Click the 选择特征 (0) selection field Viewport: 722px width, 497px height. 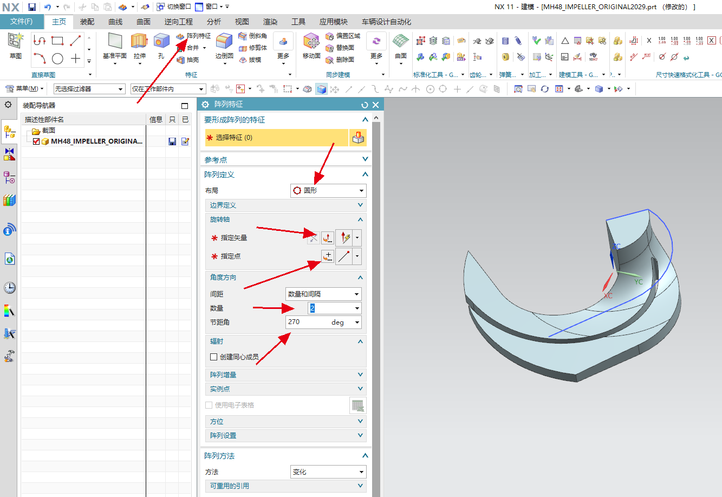point(276,138)
